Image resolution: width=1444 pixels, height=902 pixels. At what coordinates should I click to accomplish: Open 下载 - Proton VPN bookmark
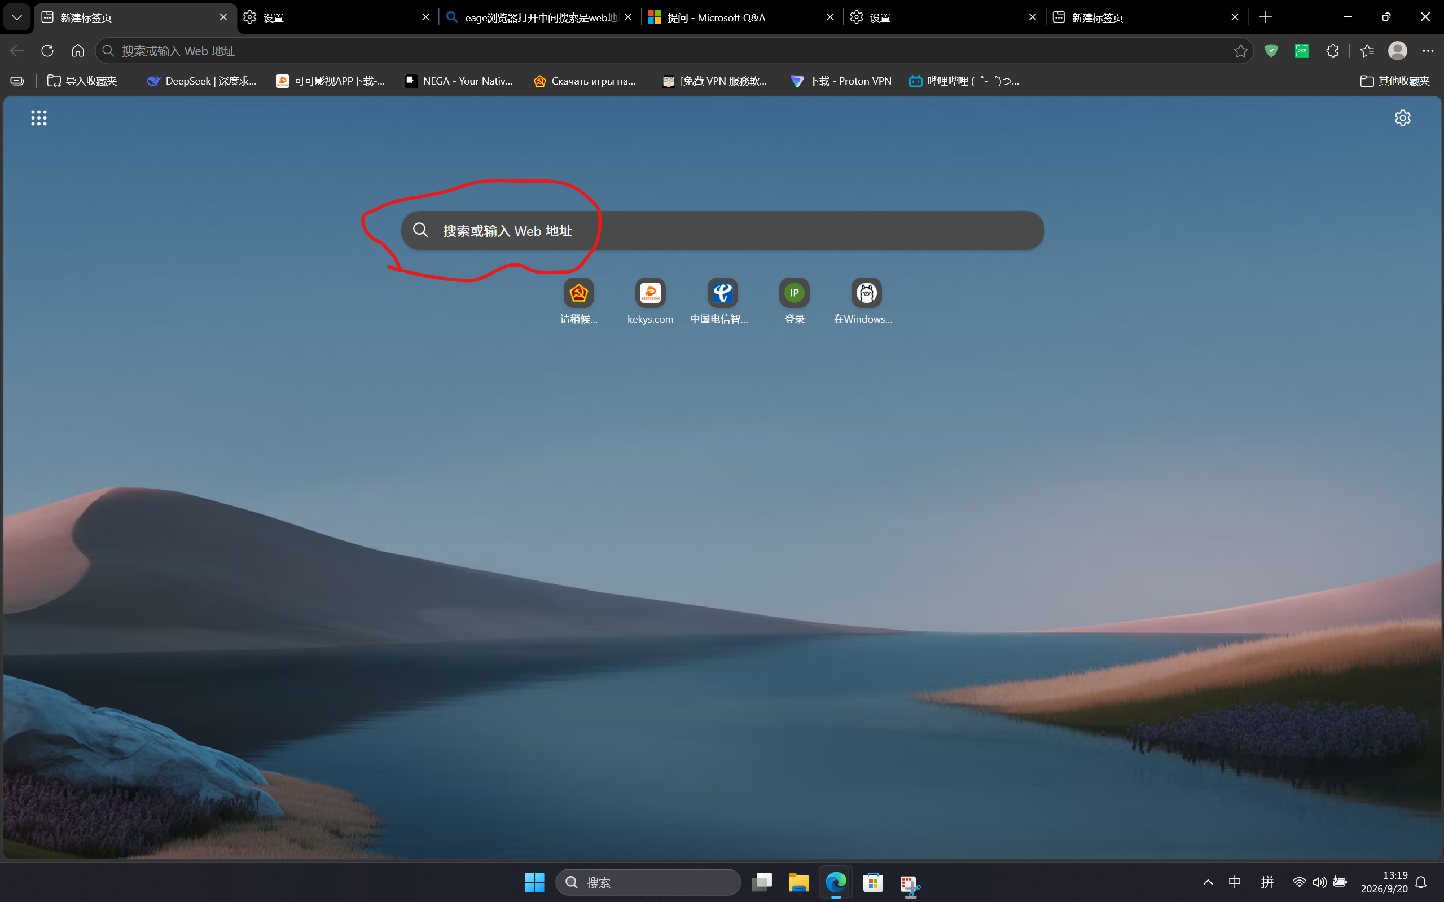(x=841, y=81)
